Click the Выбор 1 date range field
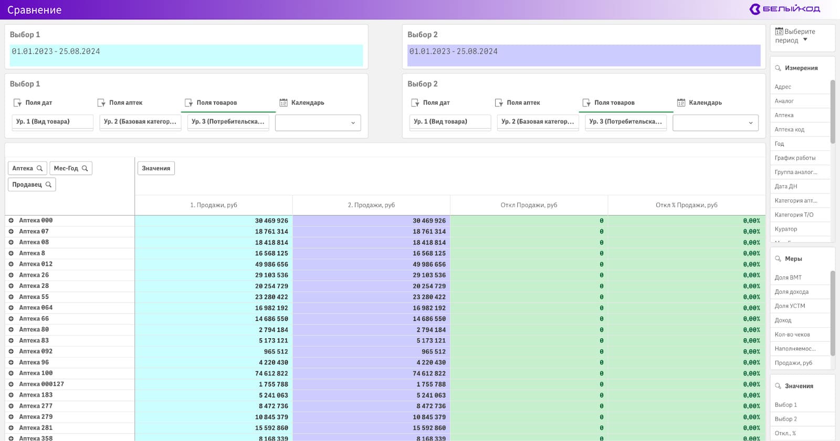 click(186, 55)
